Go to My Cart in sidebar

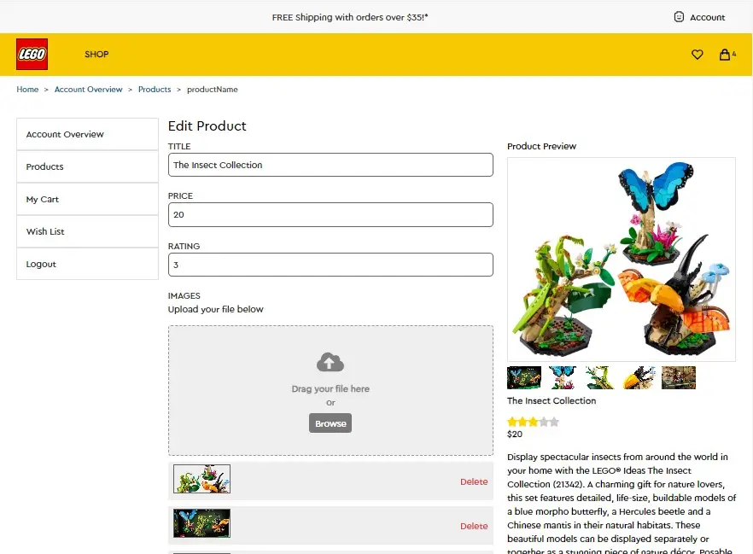coord(87,199)
